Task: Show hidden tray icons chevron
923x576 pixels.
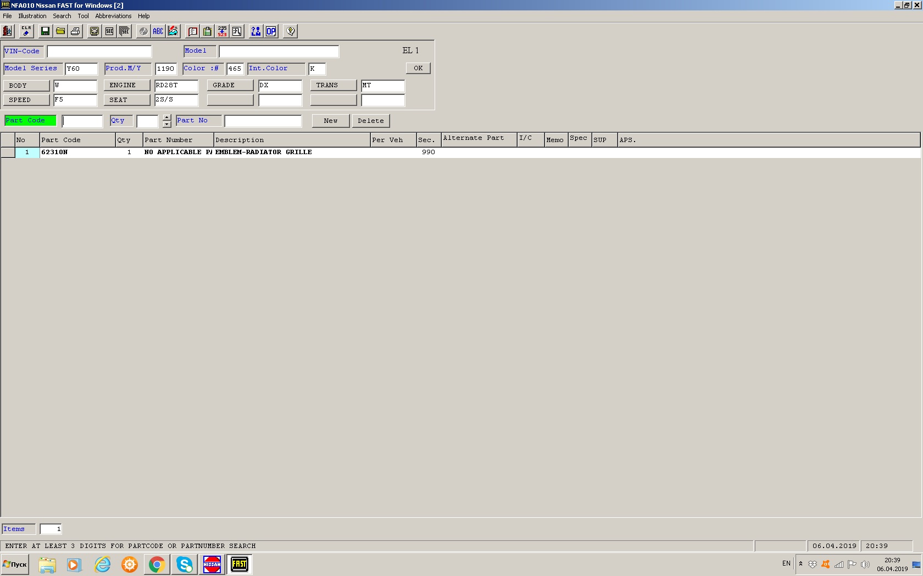Action: [800, 564]
